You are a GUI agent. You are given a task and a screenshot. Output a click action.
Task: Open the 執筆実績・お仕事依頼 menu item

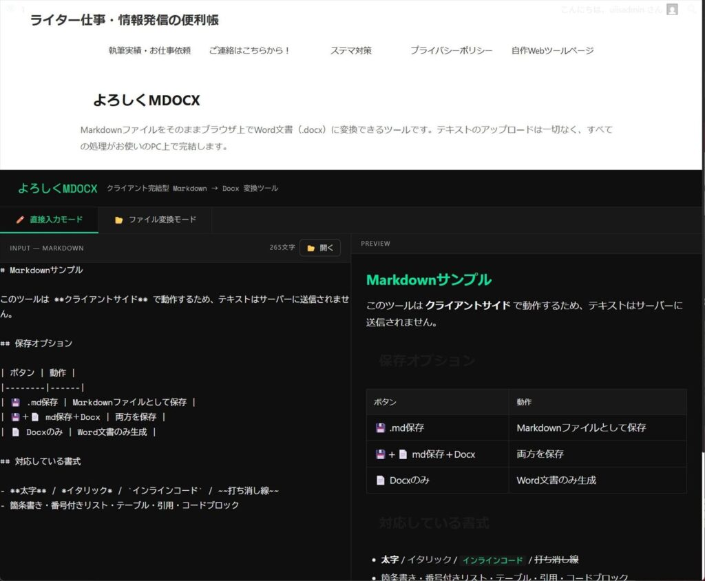(x=149, y=50)
